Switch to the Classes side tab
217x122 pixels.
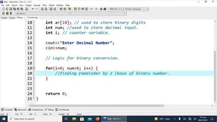(12, 18)
